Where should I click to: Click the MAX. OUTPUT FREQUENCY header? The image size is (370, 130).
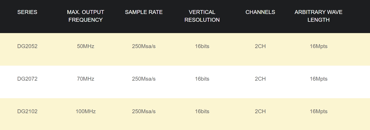coord(85,16)
